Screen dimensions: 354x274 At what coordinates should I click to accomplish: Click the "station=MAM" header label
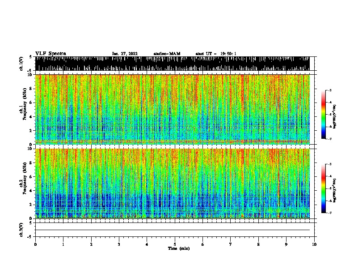[167, 54]
